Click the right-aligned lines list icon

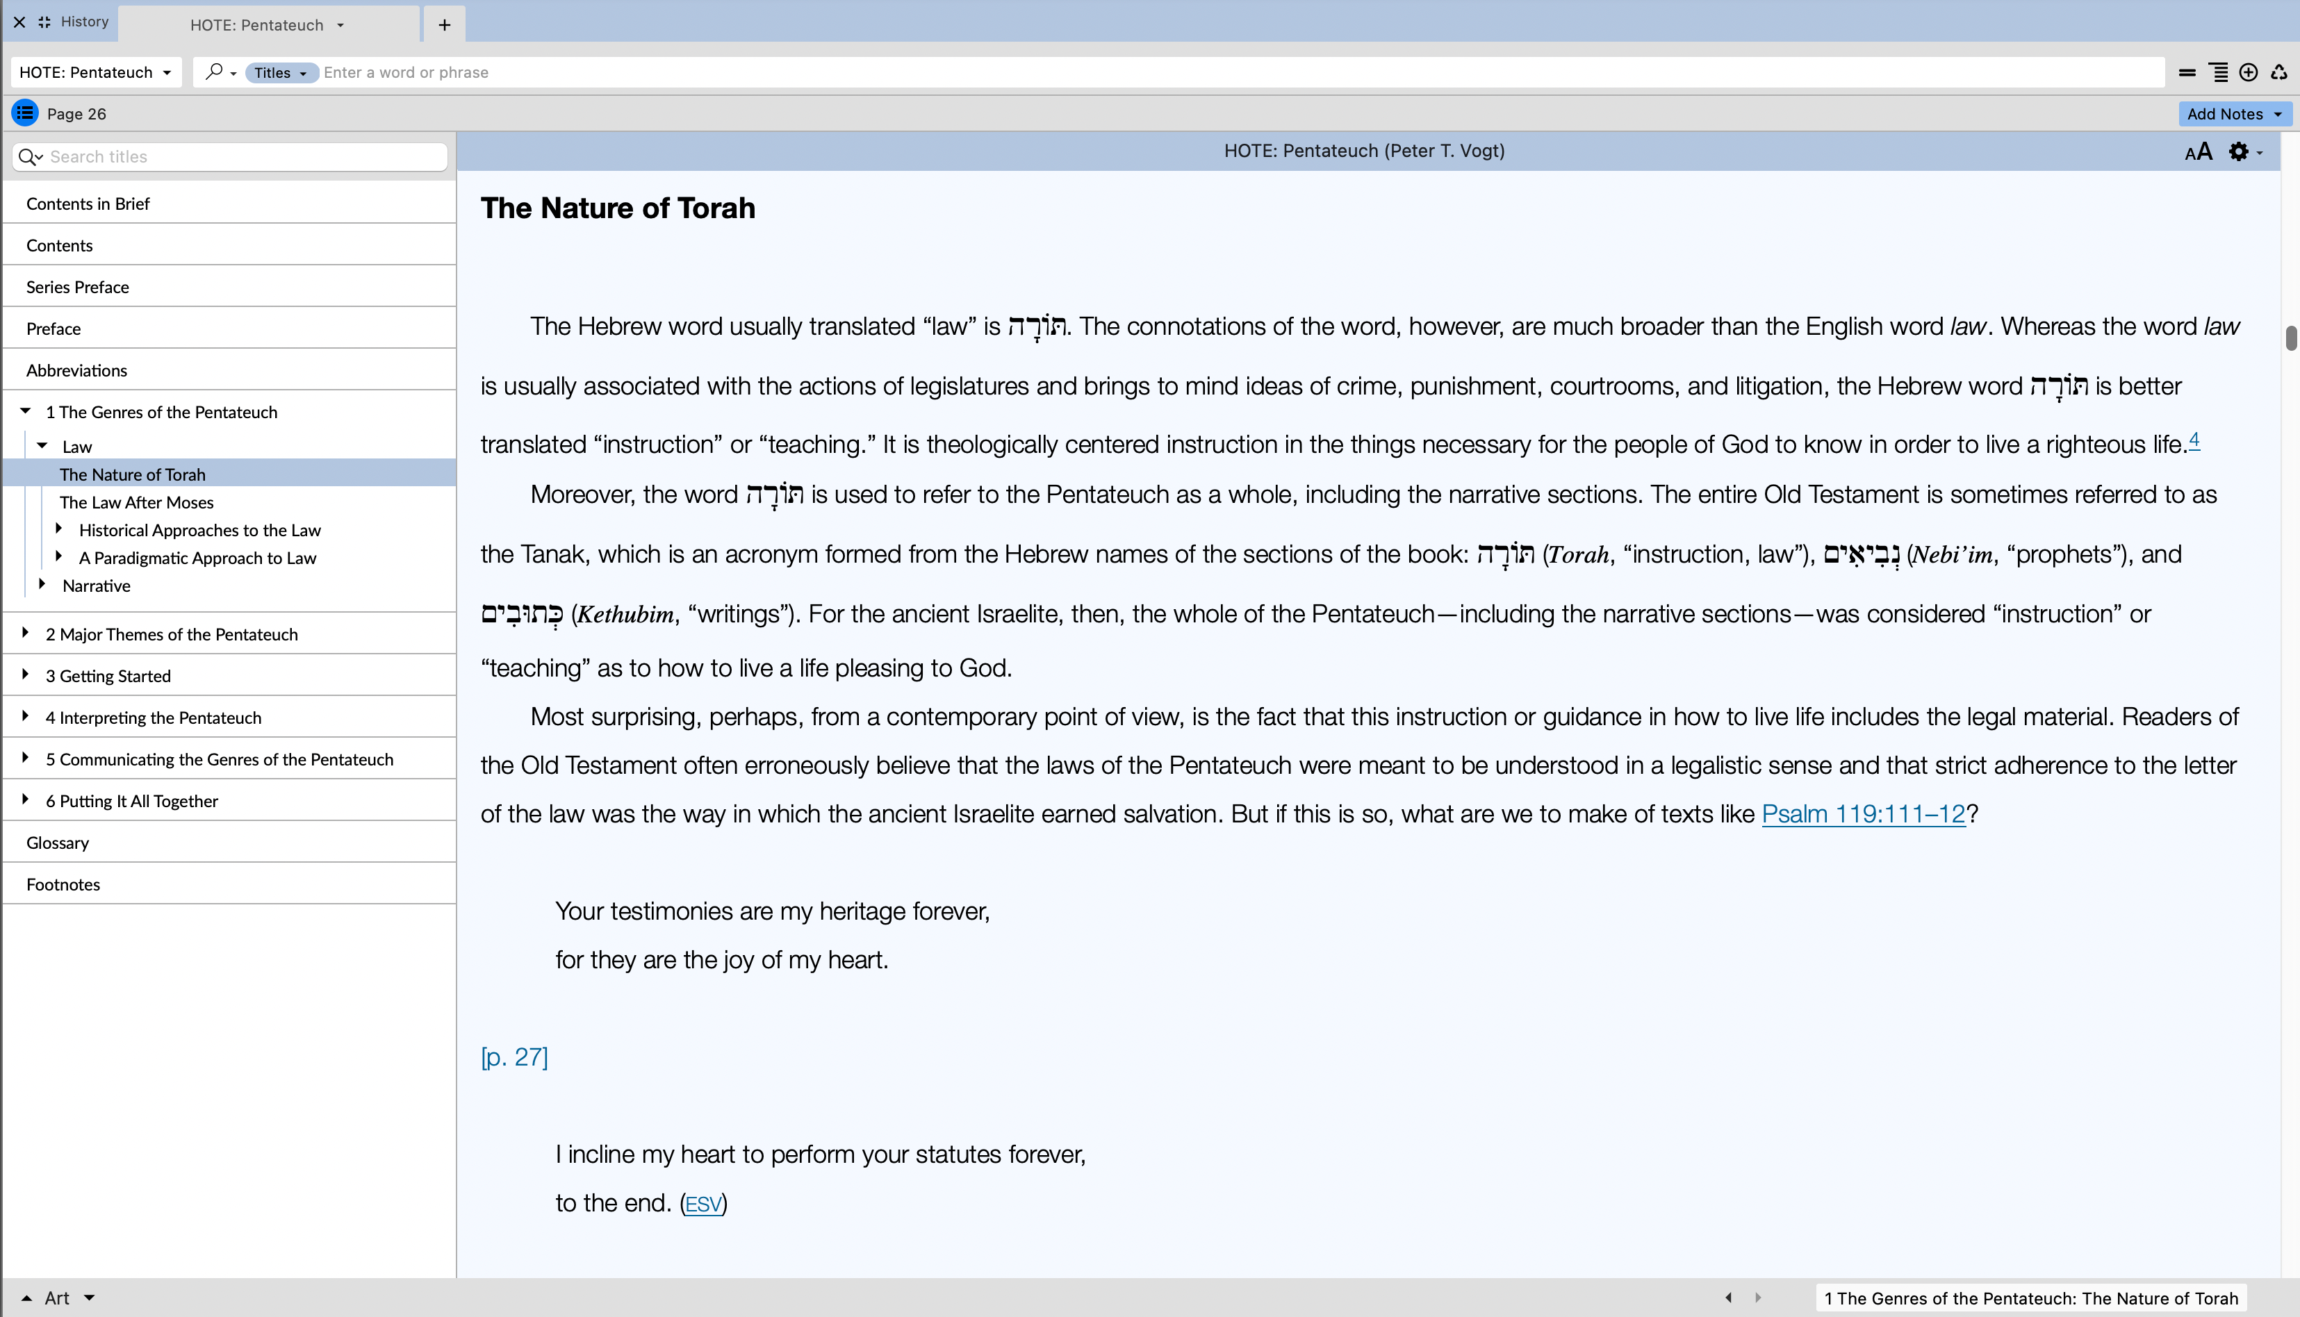click(2219, 72)
